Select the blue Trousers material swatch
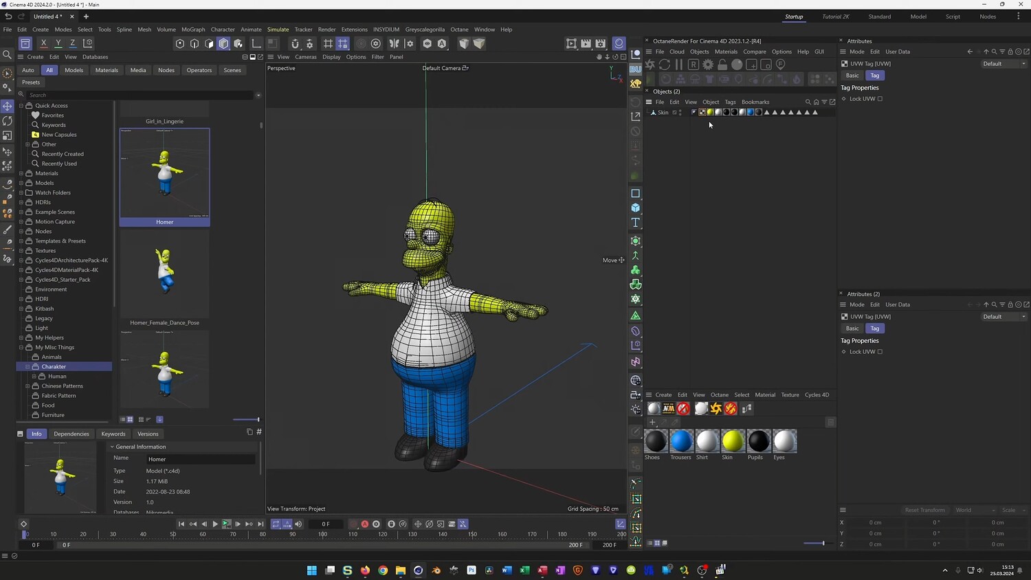The image size is (1031, 580). tap(681, 441)
